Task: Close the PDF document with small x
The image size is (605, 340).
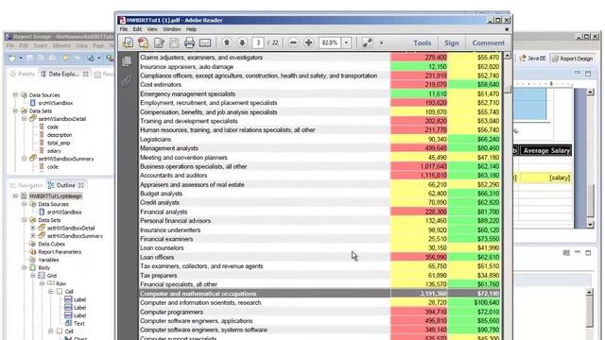Action: (507, 29)
